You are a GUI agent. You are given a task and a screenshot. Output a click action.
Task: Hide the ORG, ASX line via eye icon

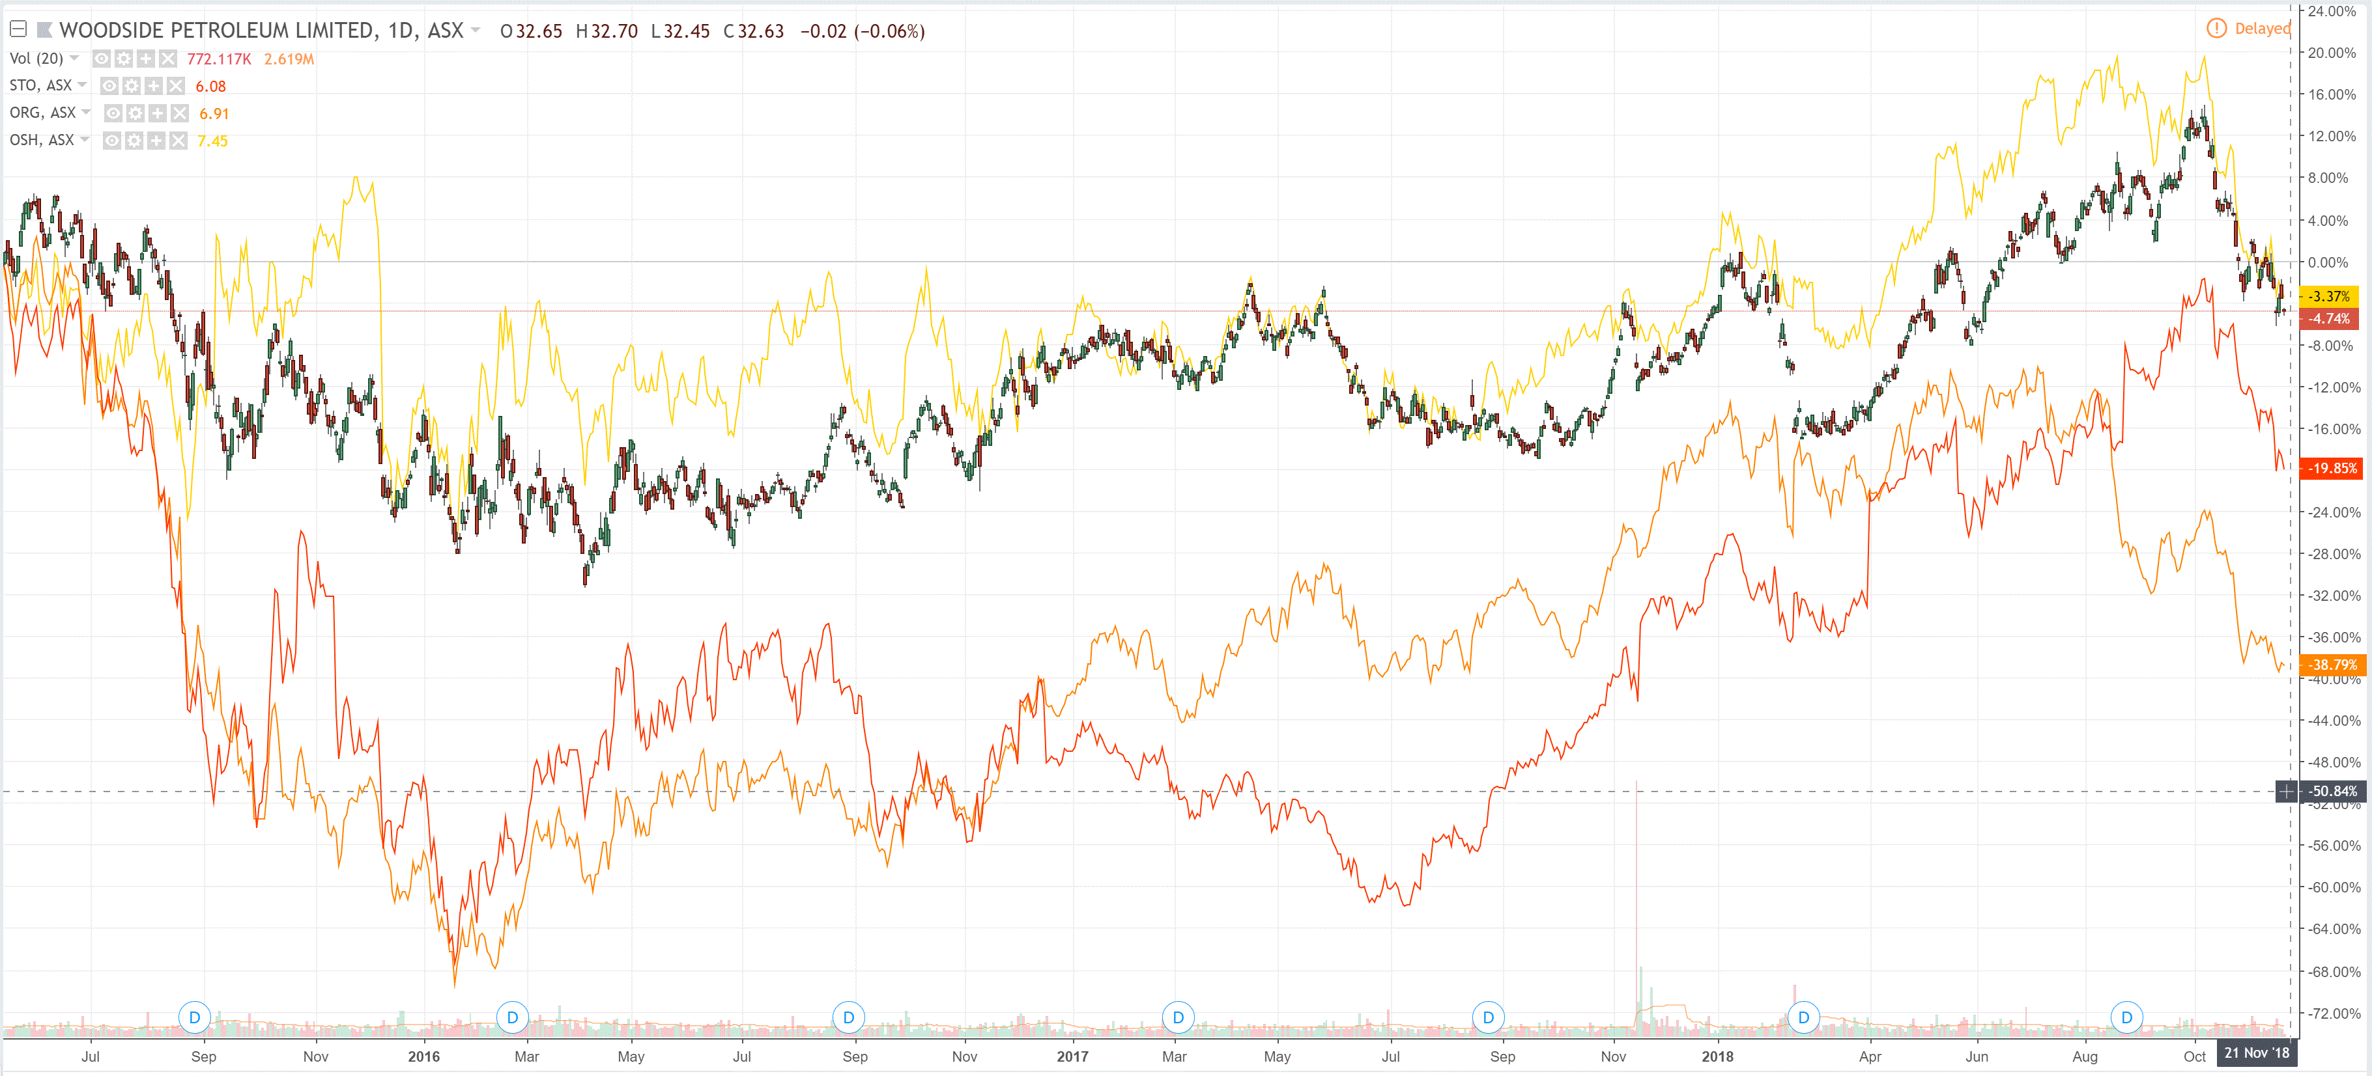113,113
